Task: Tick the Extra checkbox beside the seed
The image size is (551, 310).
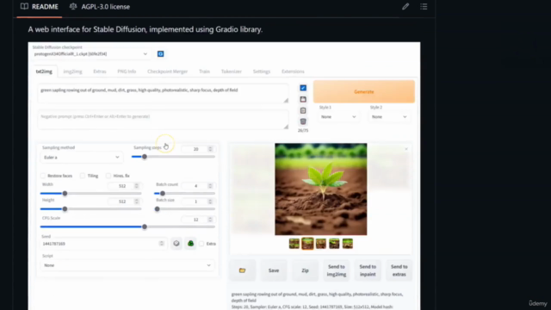Action: tap(201, 244)
